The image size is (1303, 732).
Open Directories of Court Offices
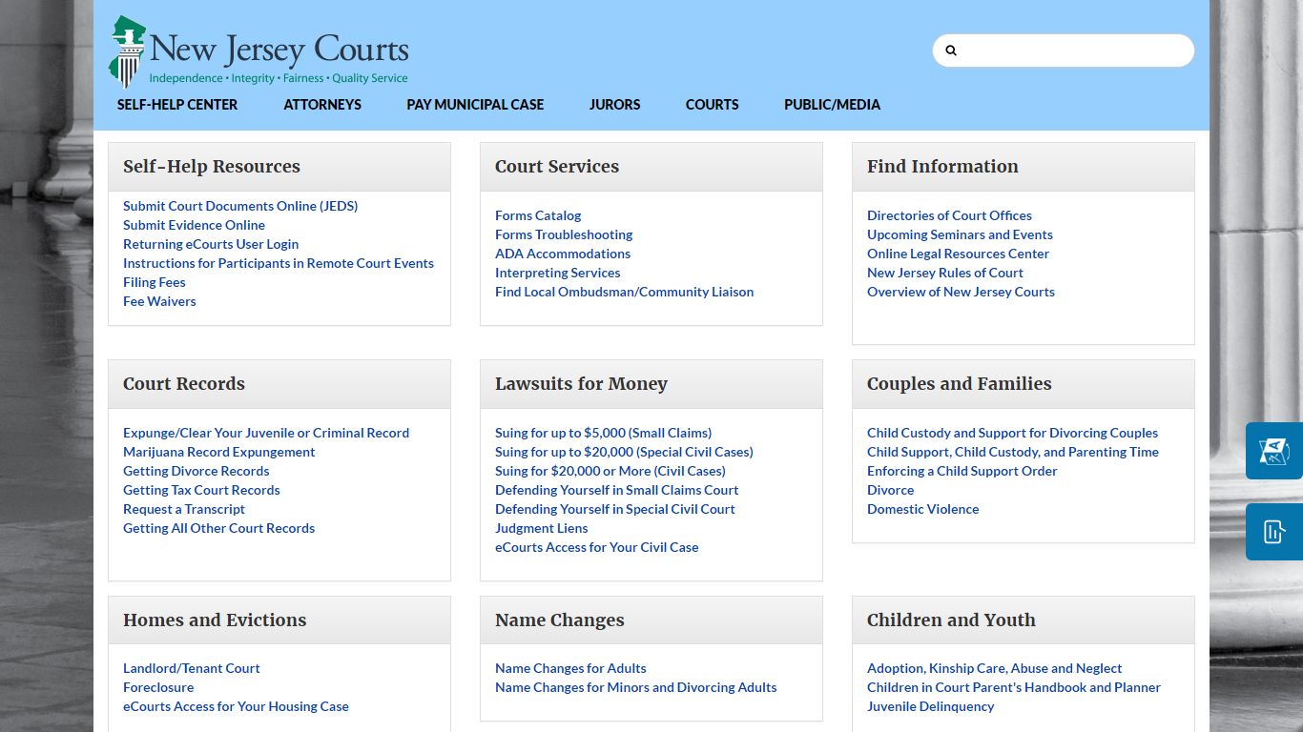(x=949, y=215)
